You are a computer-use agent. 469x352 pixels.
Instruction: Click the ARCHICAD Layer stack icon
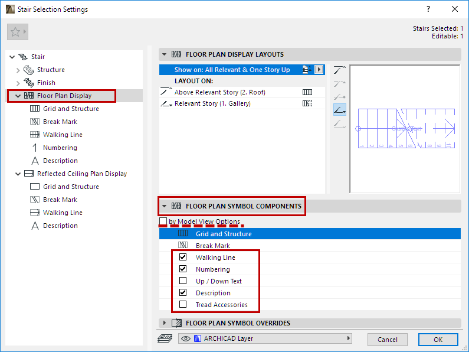pyautogui.click(x=165, y=338)
